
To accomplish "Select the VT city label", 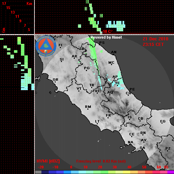I will point(79,89).
